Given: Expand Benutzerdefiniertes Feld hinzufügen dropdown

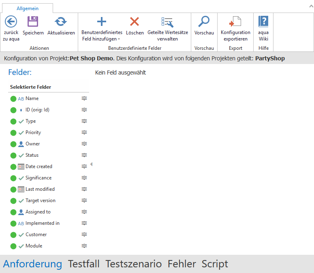Looking at the screenshot, I should [119, 39].
